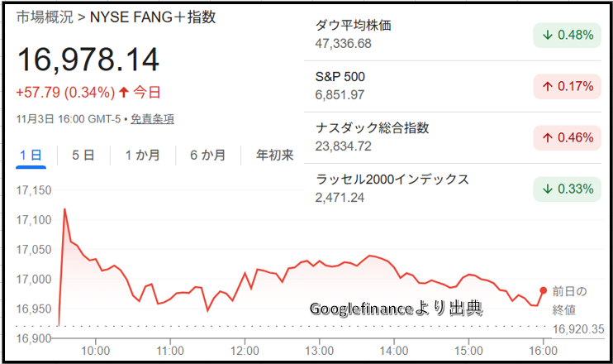Switch chart to 年初来 range
Image resolution: width=613 pixels, height=364 pixels.
(x=274, y=155)
